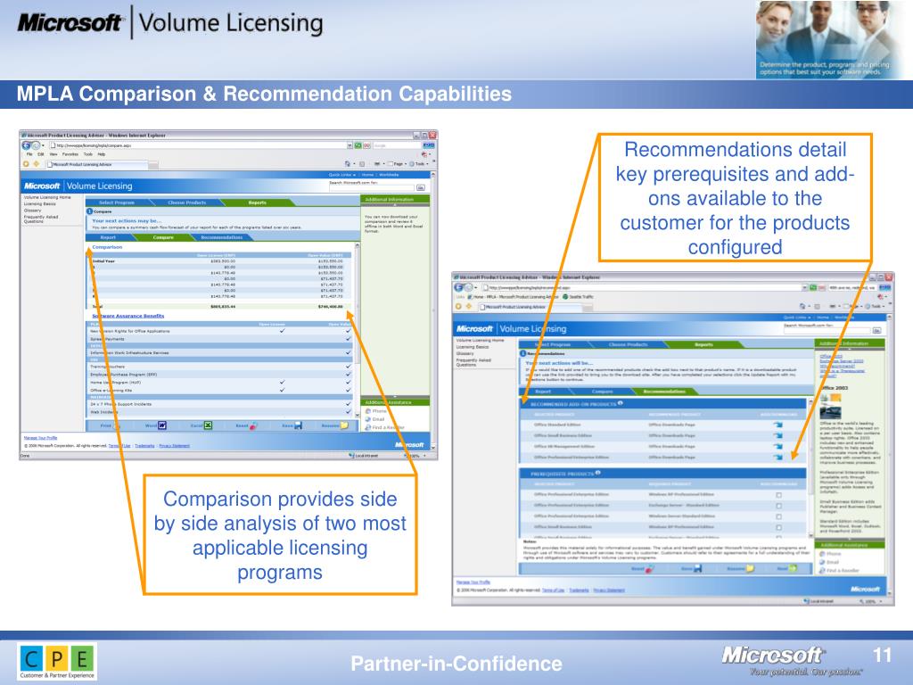Click Word export icon in Compare window
The image size is (913, 685).
point(162,425)
